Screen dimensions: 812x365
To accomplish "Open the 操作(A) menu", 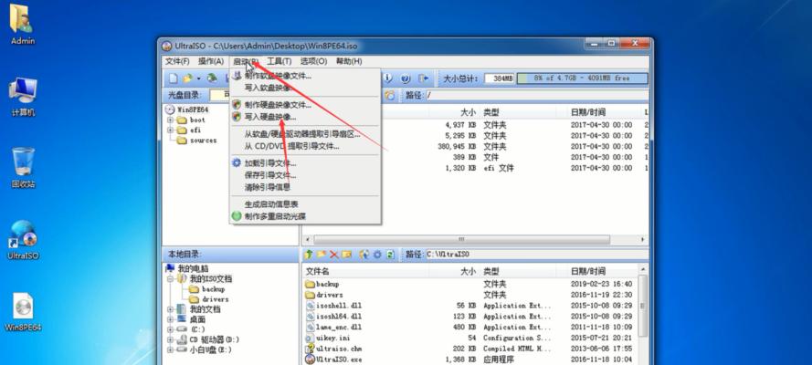I will pos(211,61).
